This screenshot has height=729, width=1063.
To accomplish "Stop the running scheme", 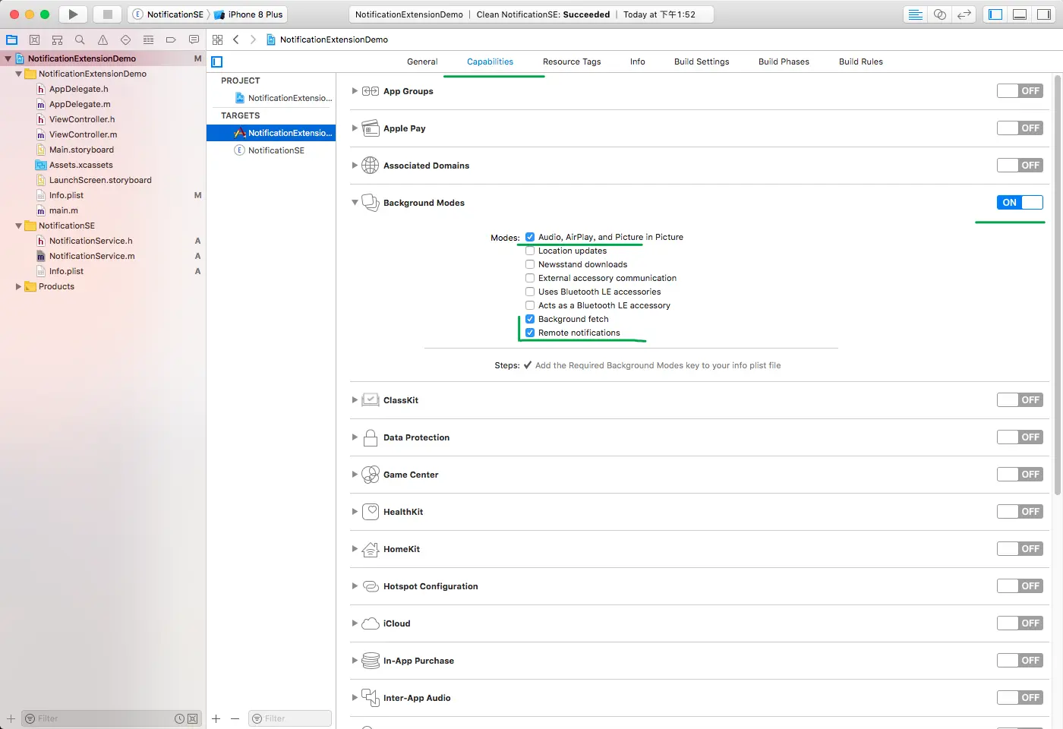I will point(108,14).
